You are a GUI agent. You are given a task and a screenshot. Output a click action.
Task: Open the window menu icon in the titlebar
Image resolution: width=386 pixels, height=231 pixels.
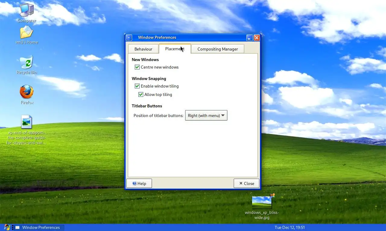click(129, 38)
